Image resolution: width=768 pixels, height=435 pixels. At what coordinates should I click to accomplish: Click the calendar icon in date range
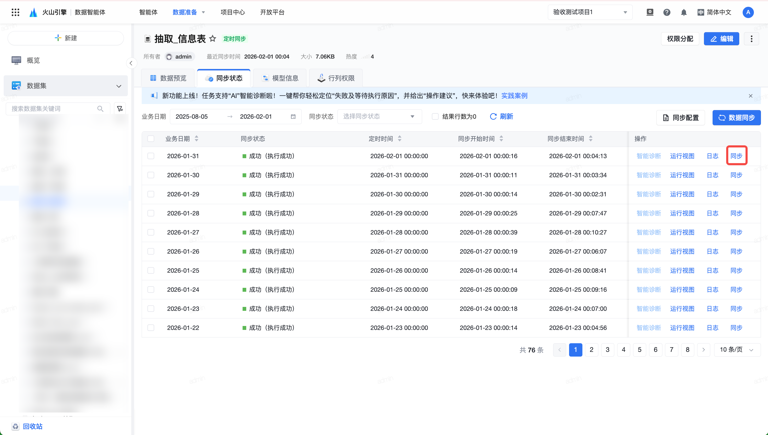293,117
